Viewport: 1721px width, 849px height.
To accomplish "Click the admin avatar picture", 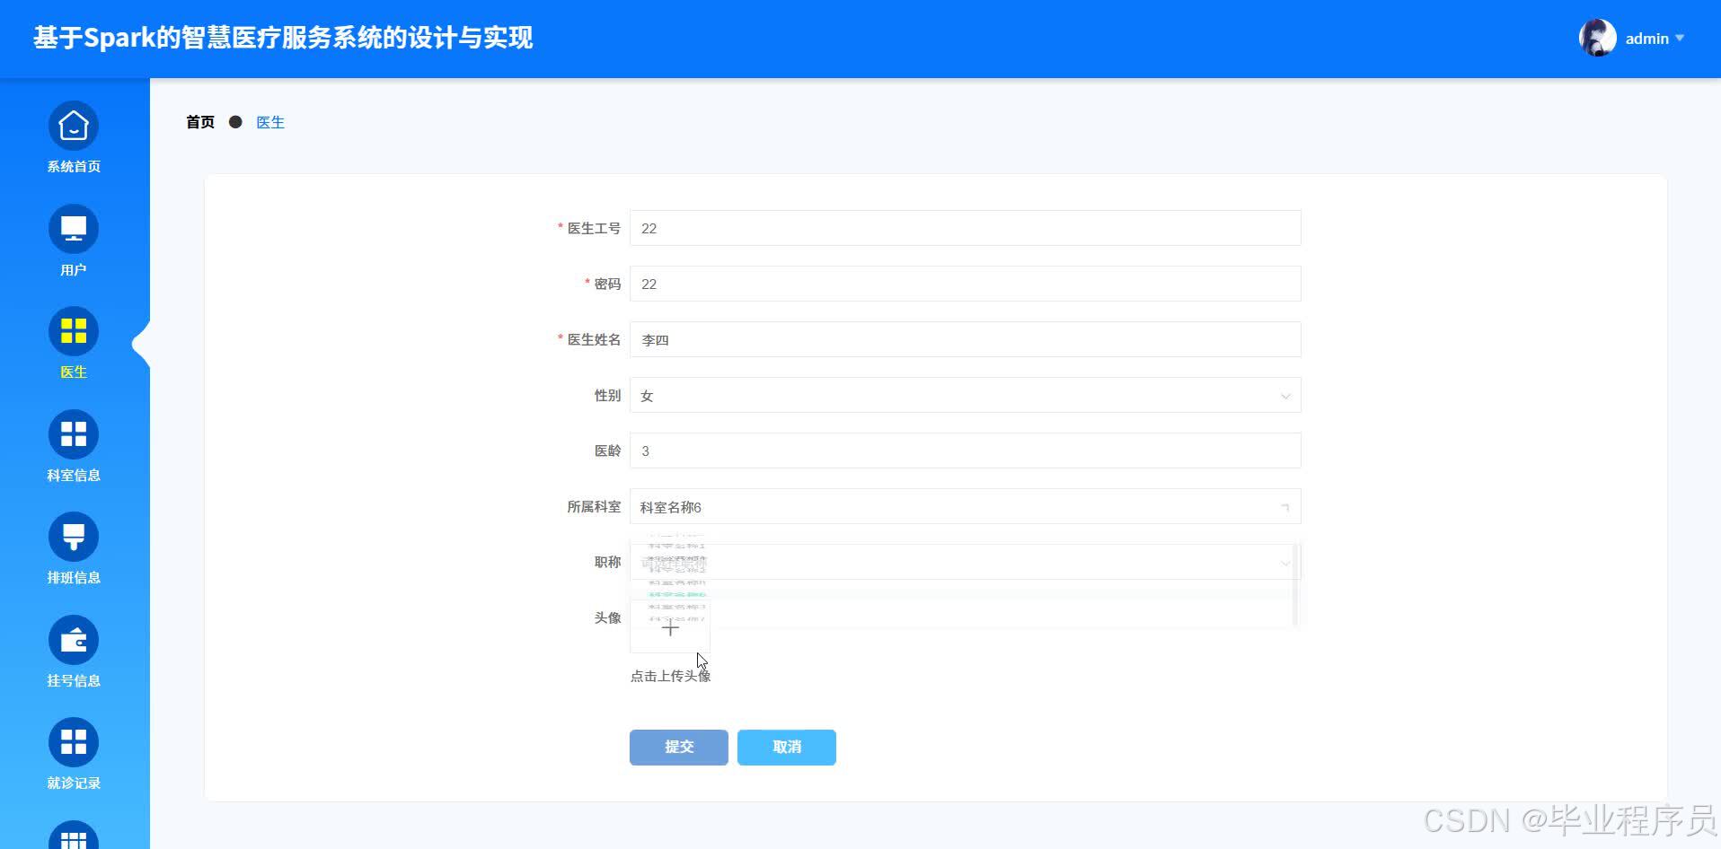I will tap(1598, 38).
